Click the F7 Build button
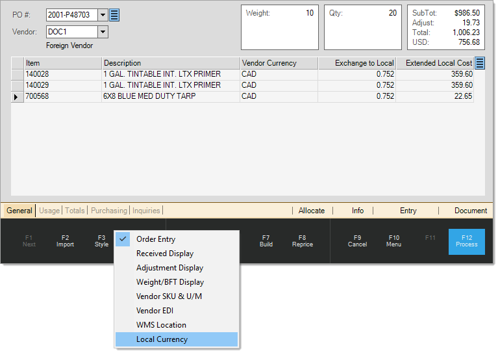This screenshot has height=353, width=498. tap(266, 241)
